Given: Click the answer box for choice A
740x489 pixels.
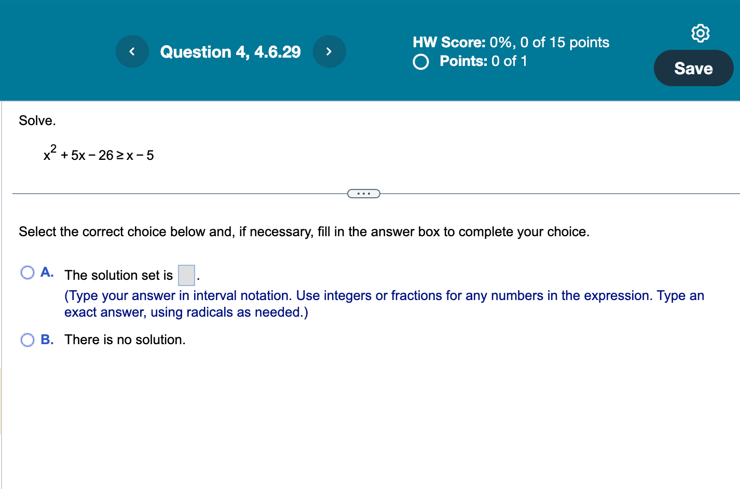Looking at the screenshot, I should pyautogui.click(x=186, y=275).
